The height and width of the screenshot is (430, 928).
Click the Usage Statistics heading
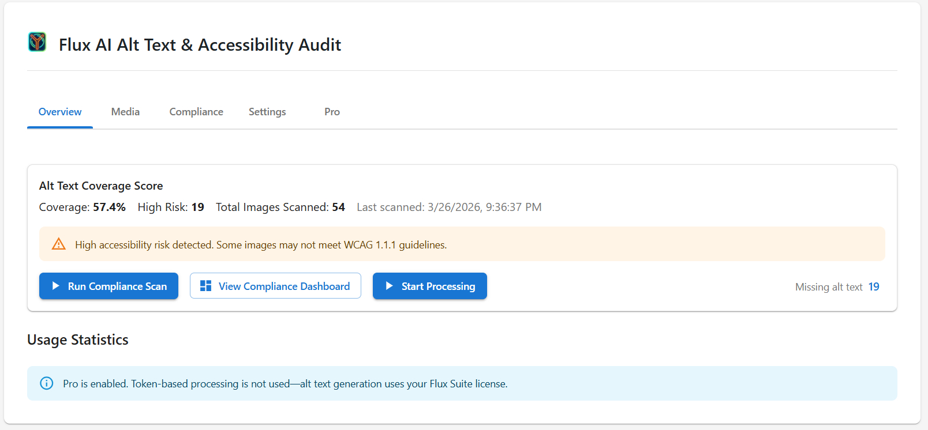coord(78,340)
